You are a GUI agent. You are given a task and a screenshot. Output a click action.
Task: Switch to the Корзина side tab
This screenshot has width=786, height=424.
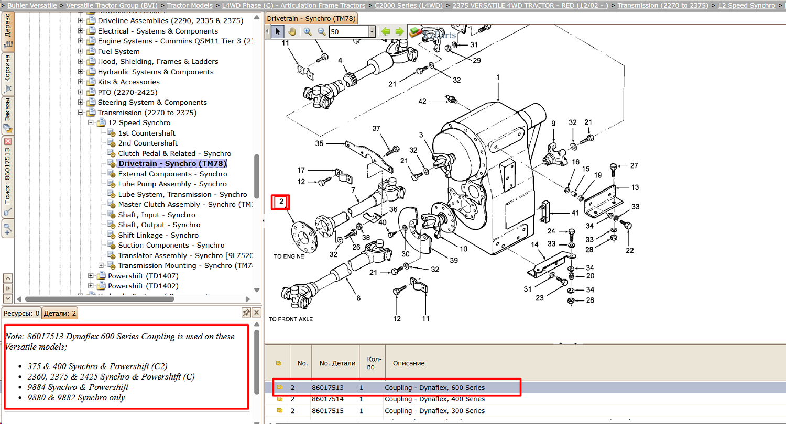[8, 74]
